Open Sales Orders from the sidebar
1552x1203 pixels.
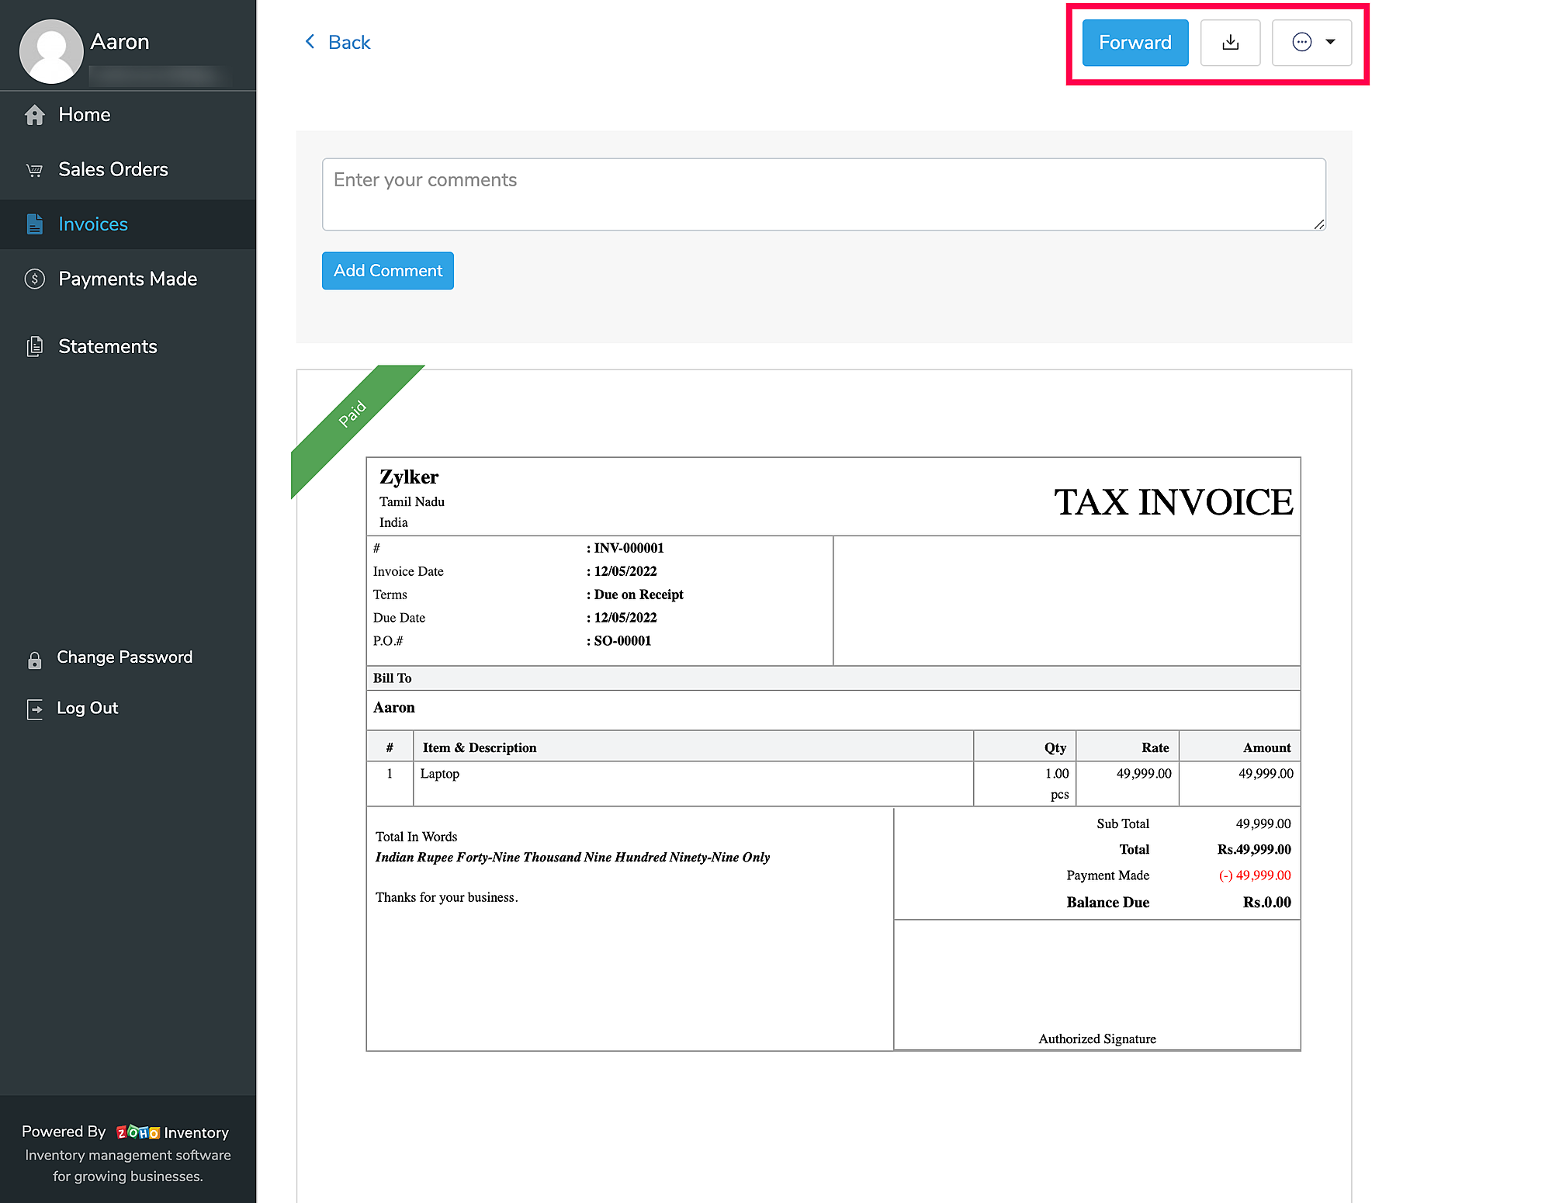coord(113,170)
